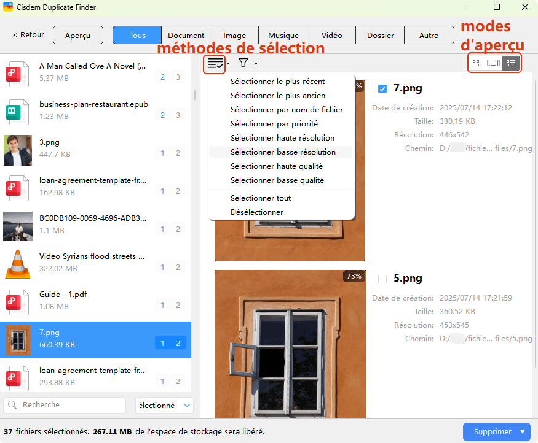Expand the Supprimer button dropdown arrow
The image size is (538, 443).
[x=523, y=431]
